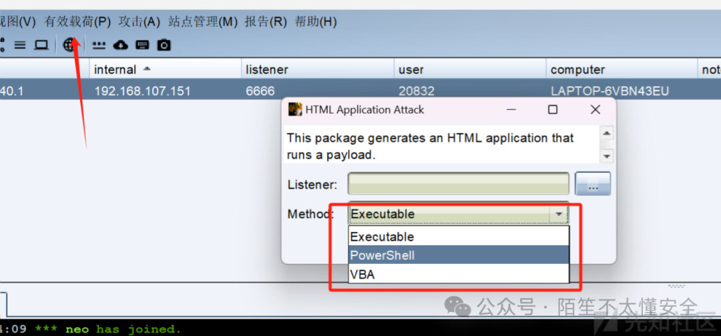Click the globe pivot graph icon
The image size is (721, 336).
[x=69, y=45]
